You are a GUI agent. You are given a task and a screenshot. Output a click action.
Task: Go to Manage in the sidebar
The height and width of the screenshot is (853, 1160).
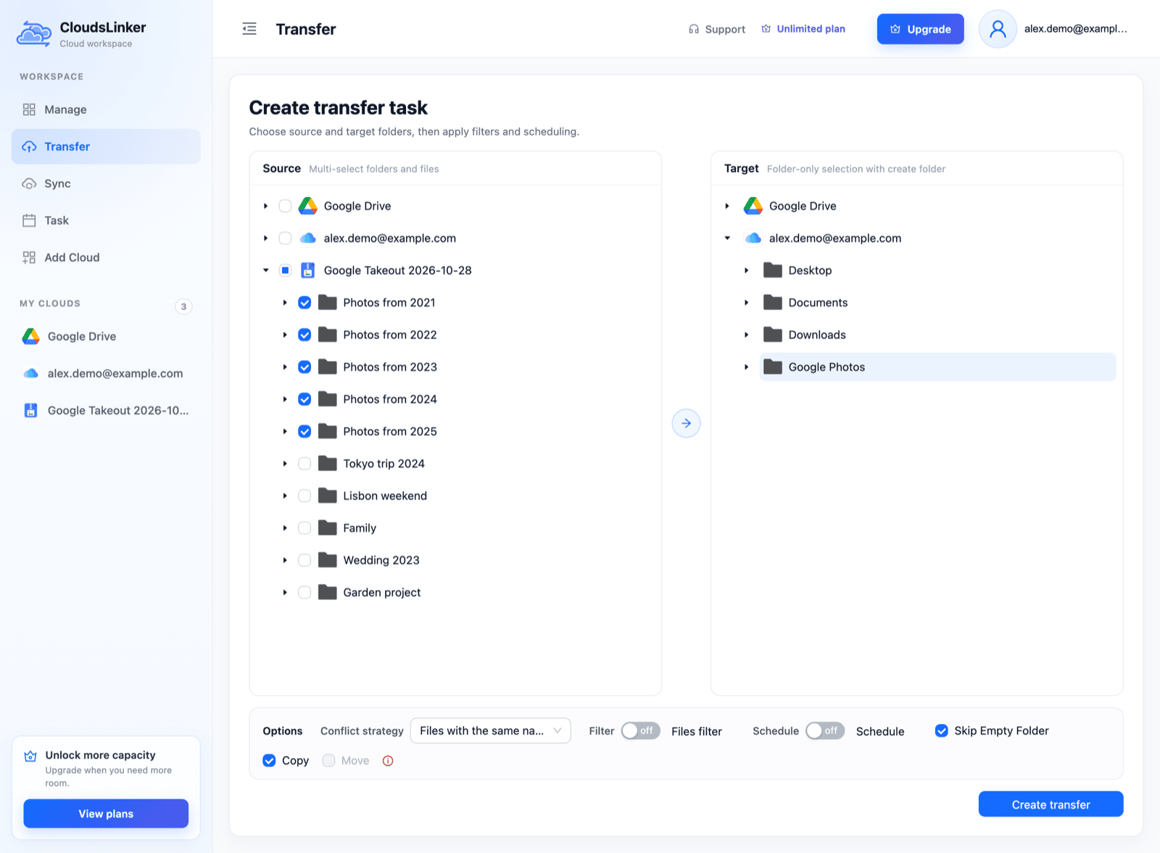(x=106, y=109)
